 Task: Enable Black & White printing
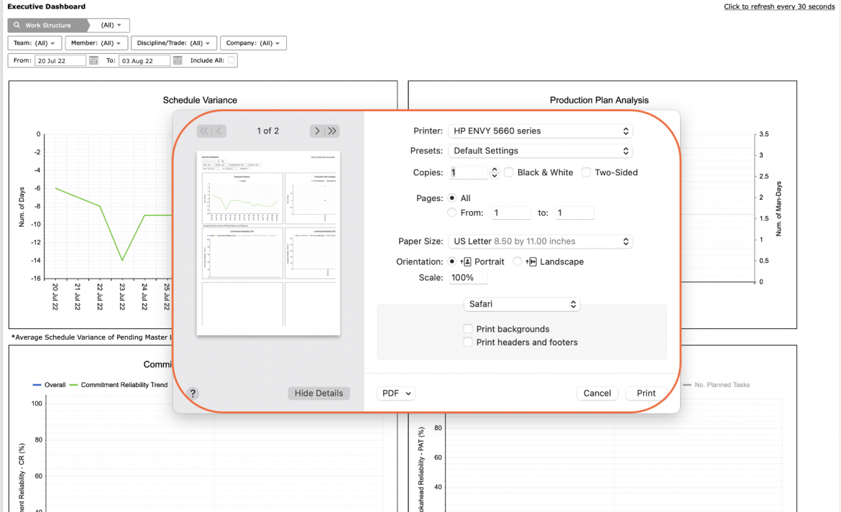tap(508, 172)
